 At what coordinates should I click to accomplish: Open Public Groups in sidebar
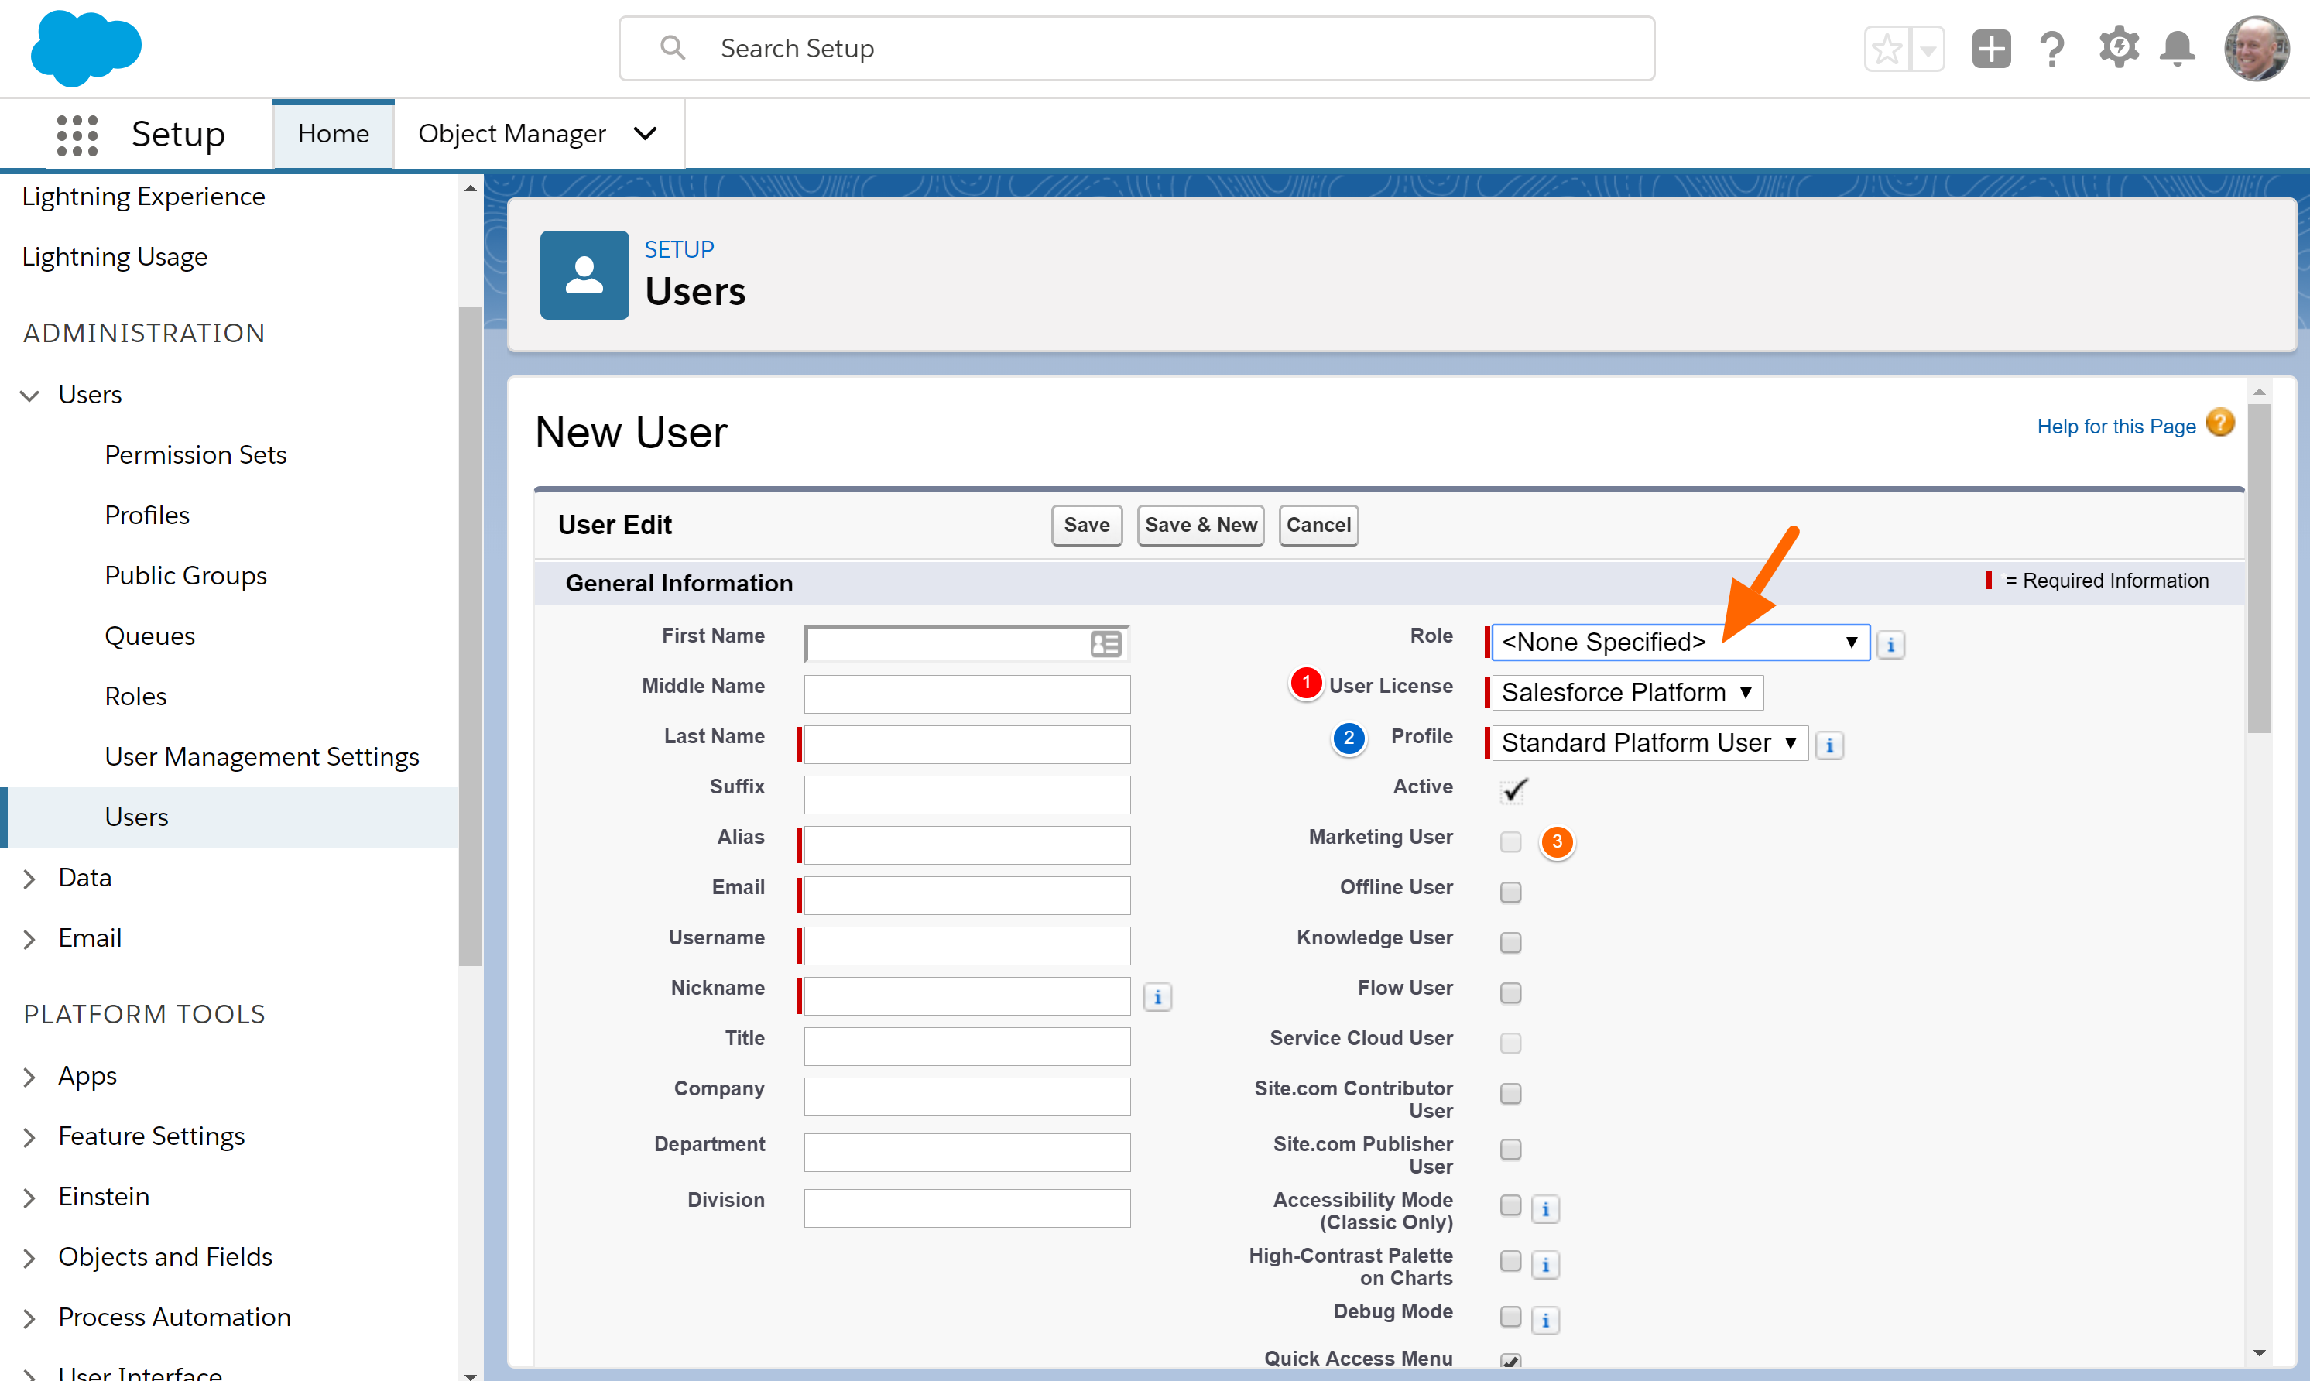[x=186, y=576]
